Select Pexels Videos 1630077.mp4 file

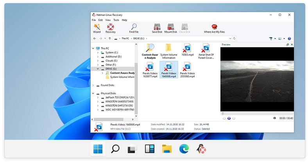pos(150,70)
